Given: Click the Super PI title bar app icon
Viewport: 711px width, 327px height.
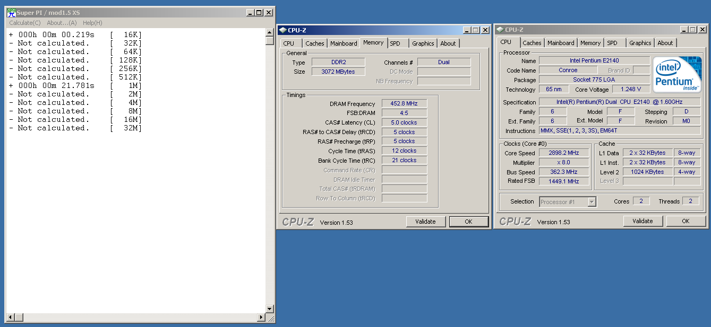Looking at the screenshot, I should (11, 13).
